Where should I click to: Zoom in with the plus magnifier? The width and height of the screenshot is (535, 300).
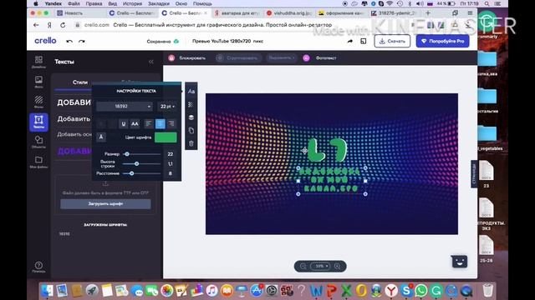[x=338, y=266]
